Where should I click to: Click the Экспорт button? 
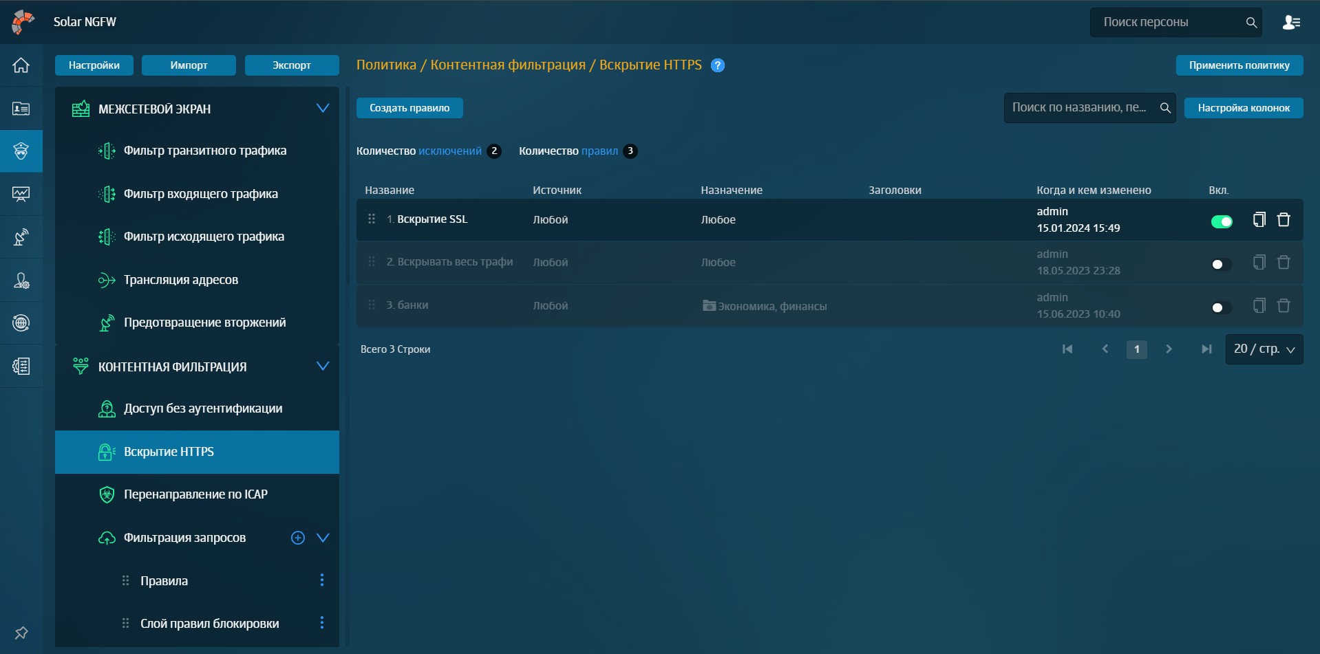point(292,65)
